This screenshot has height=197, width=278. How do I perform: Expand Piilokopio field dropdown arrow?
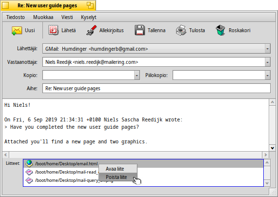267,75
